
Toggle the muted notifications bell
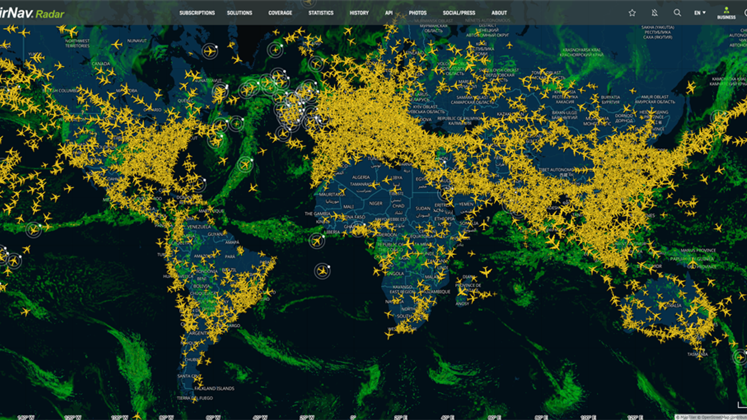coord(654,13)
